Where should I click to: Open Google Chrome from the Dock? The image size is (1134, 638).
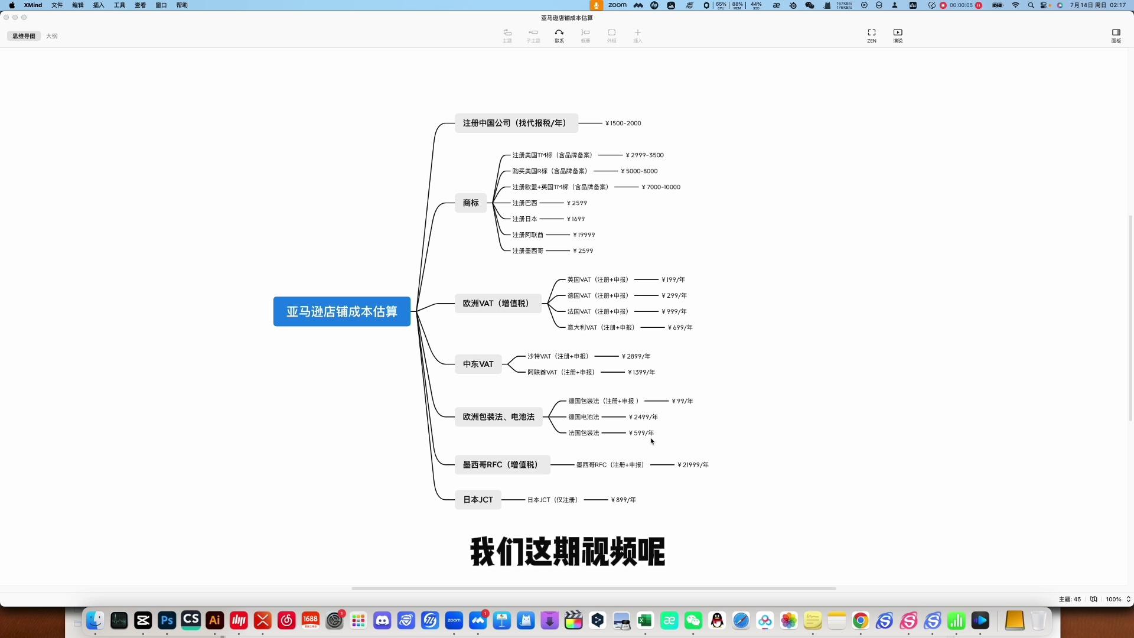point(861,620)
